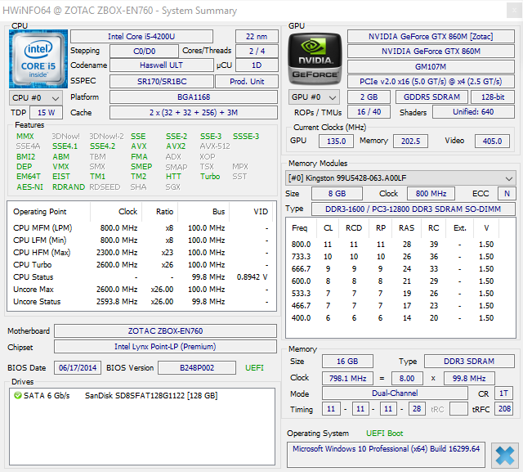Click the cache value 2 x (32 + 32 + 256) + 3M
The width and height of the screenshot is (523, 472).
194,113
